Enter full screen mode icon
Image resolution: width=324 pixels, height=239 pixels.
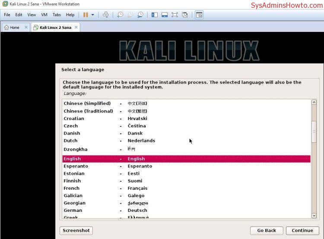click(175, 15)
